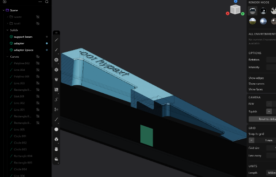Select the Line tool in viewport toolbar
This screenshot has height=177, width=276.
pyautogui.click(x=56, y=40)
